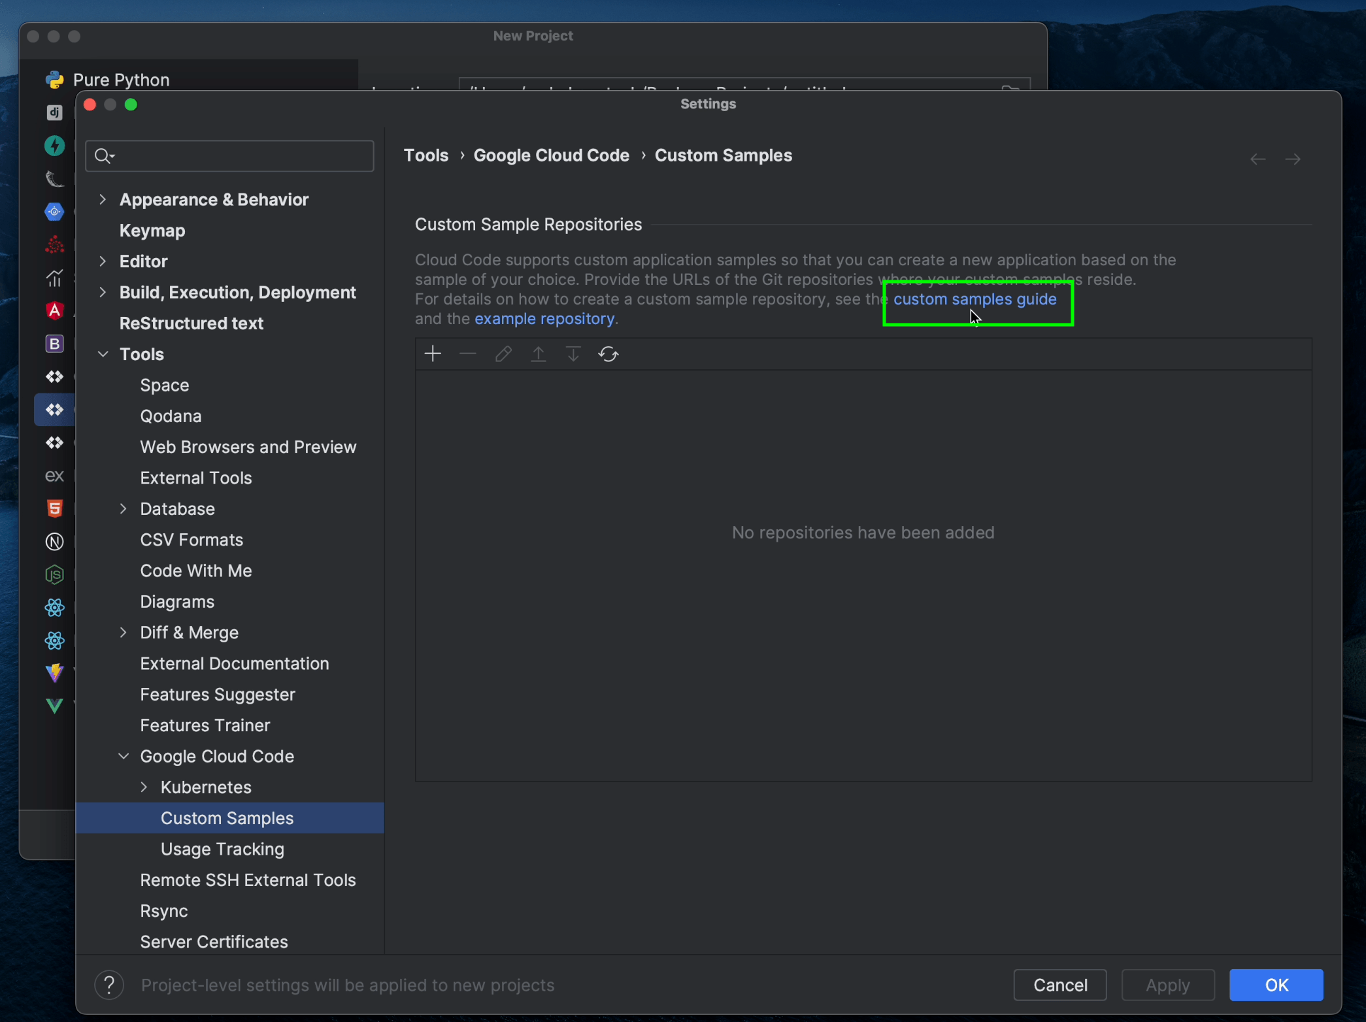Open Usage Tracking settings page

[222, 849]
